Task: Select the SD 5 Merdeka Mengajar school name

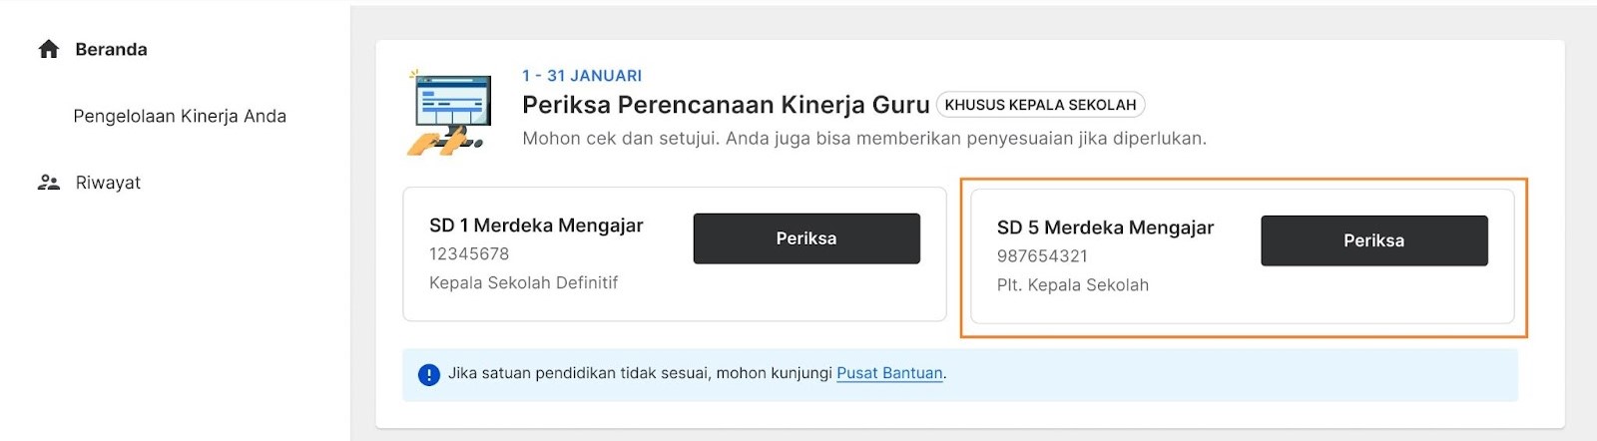Action: 1105,227
